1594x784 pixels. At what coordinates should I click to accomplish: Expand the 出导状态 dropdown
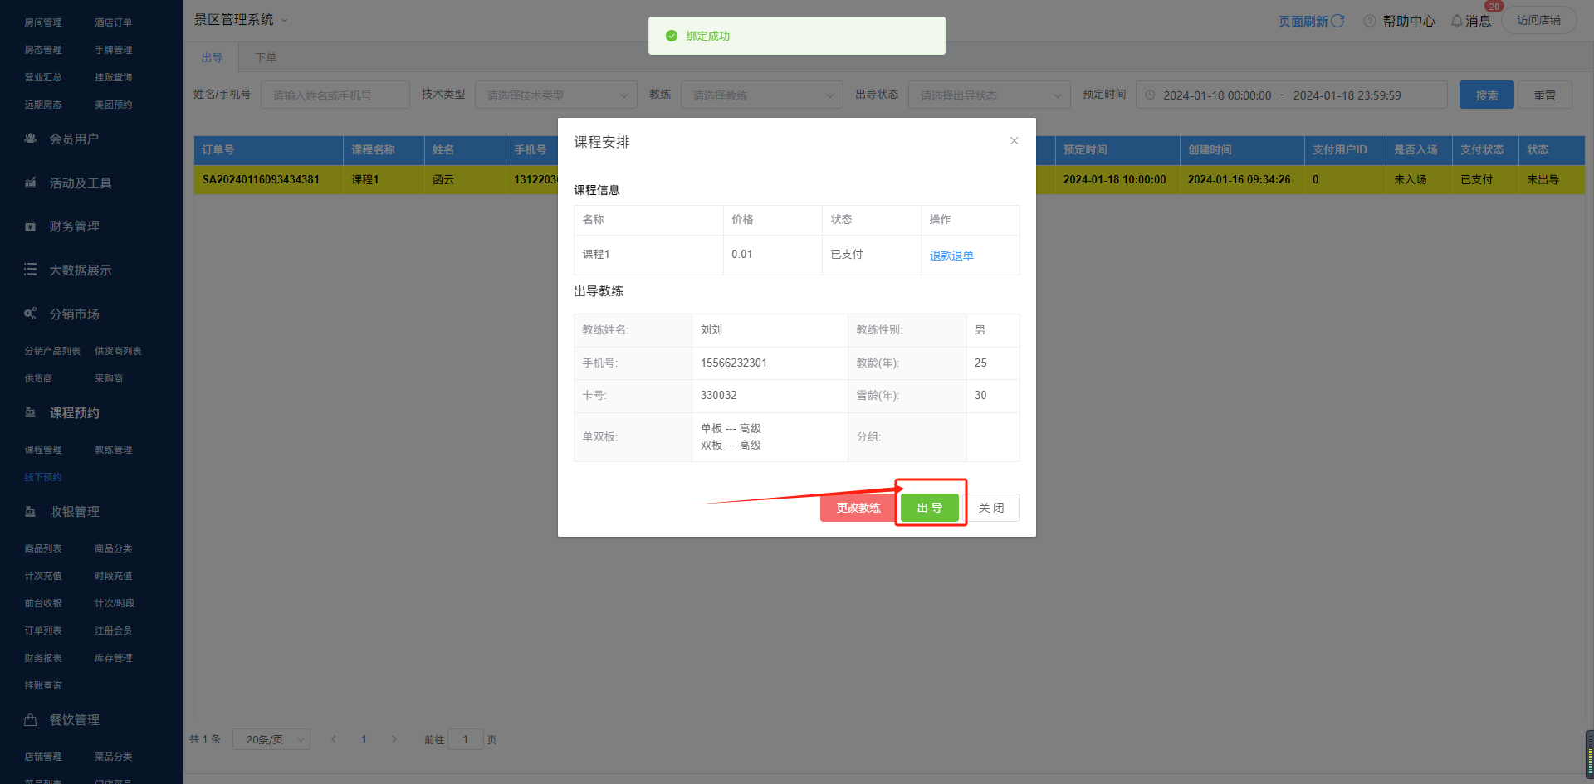pos(989,95)
